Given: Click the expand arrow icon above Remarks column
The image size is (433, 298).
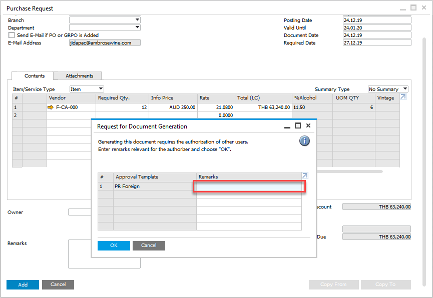Looking at the screenshot, I should point(304,175).
